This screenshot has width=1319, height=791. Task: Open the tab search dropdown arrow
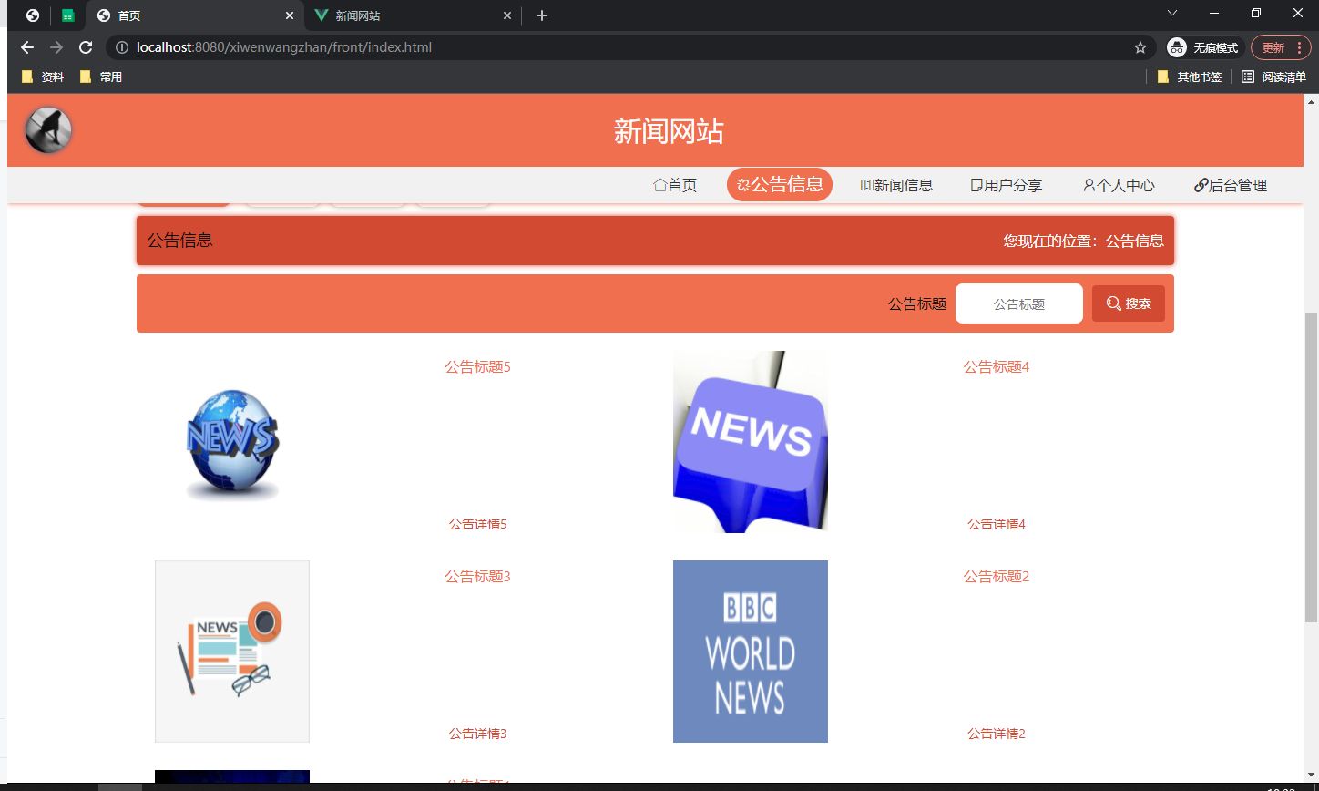1172,14
